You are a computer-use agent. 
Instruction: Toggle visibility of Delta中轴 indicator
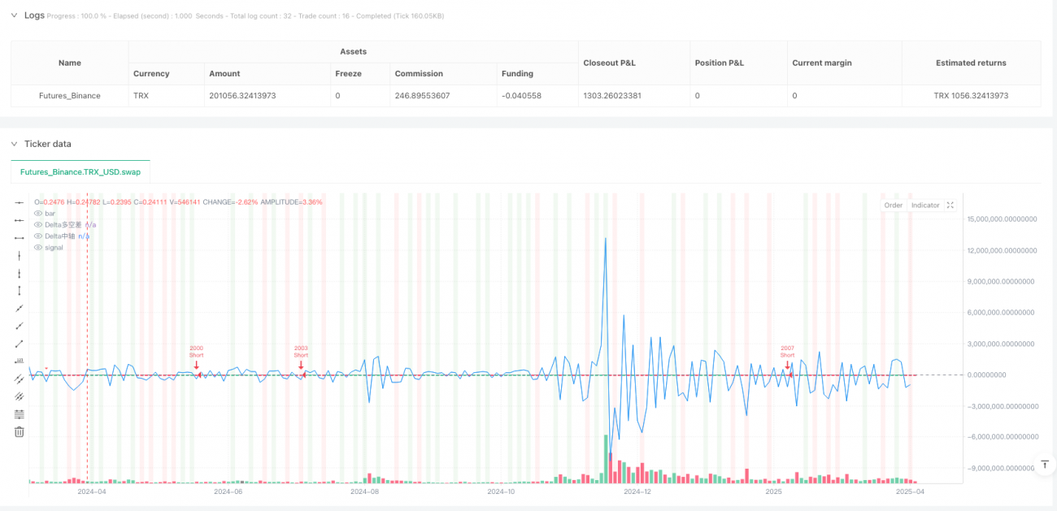point(38,236)
